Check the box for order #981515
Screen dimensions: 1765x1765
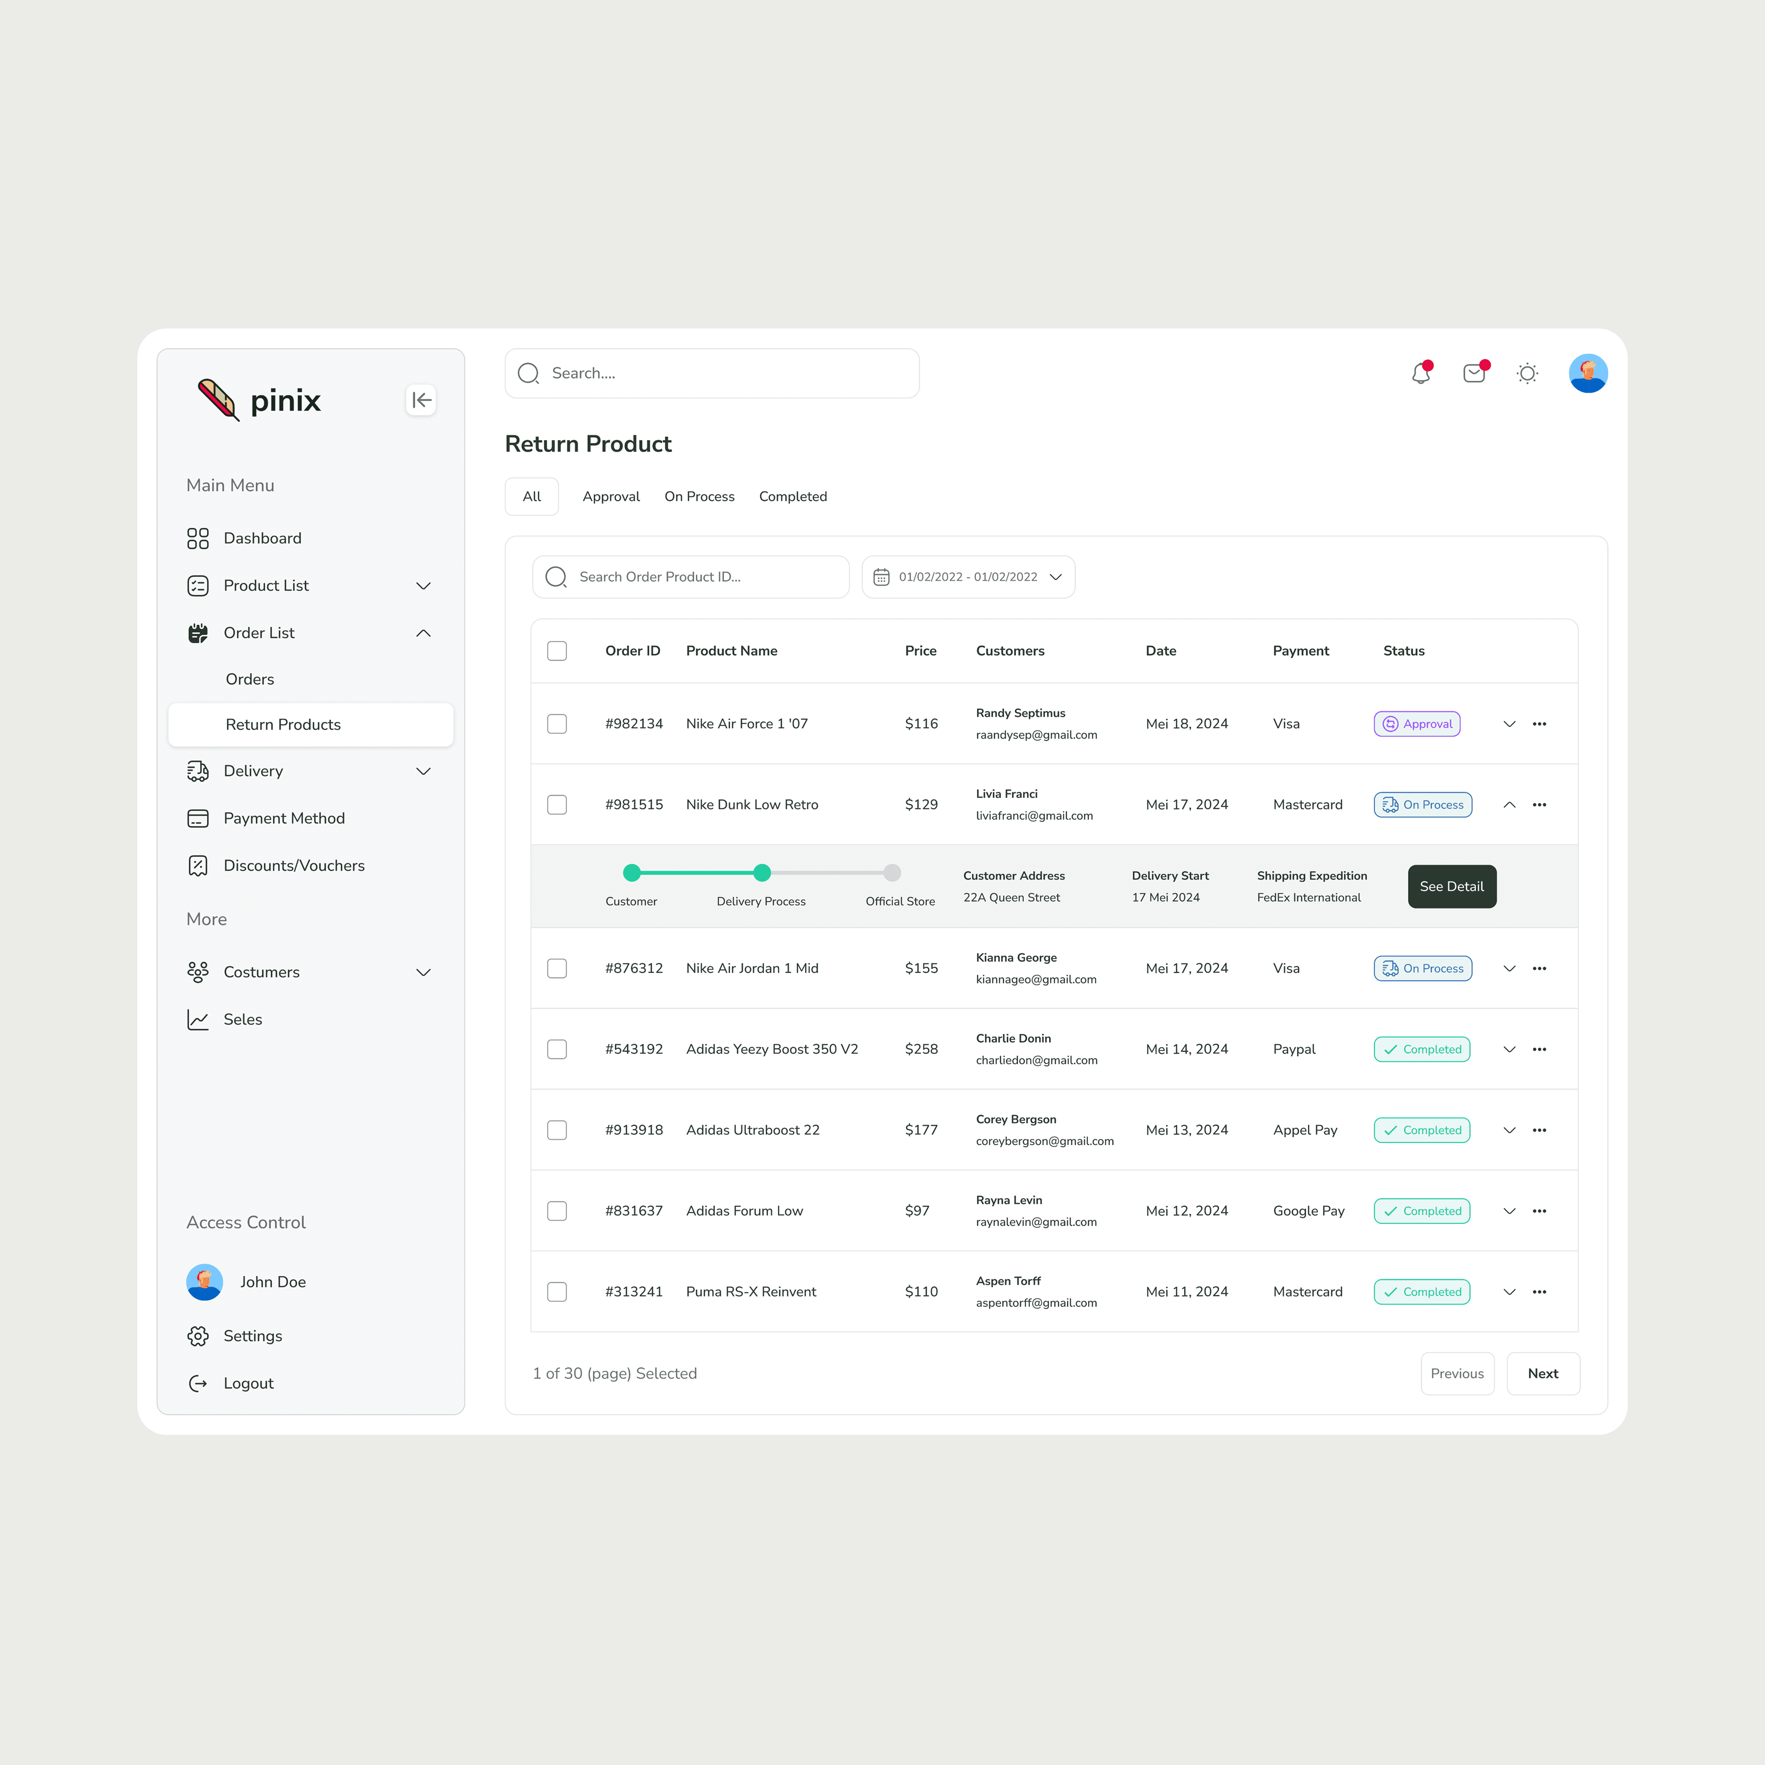557,805
